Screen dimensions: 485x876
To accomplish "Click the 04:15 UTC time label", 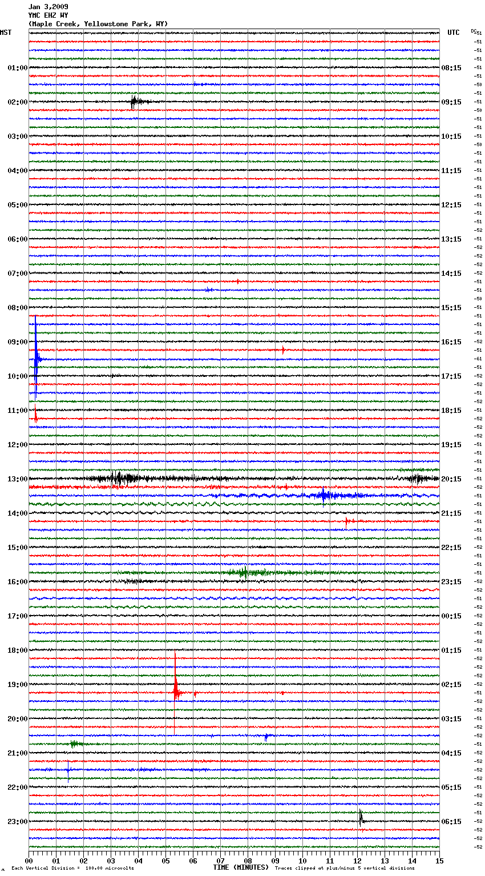I will (x=451, y=753).
